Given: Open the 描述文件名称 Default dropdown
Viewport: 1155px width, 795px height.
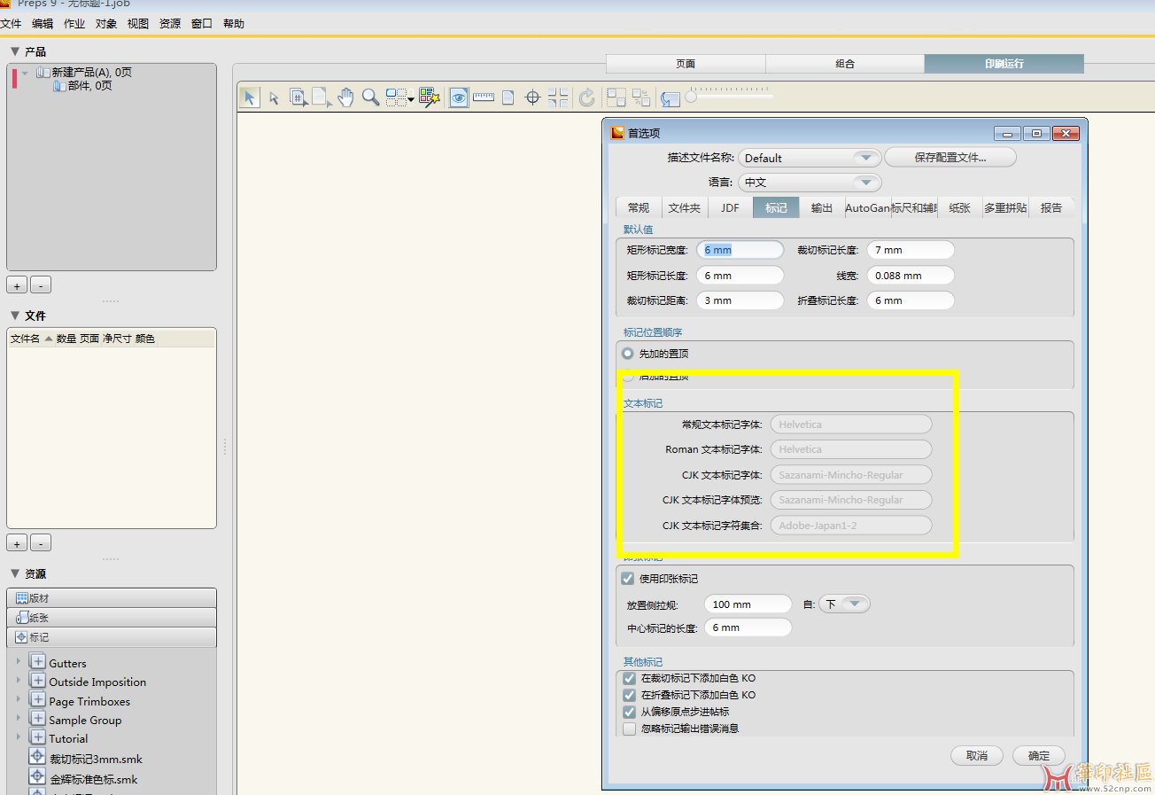Looking at the screenshot, I should 809,158.
